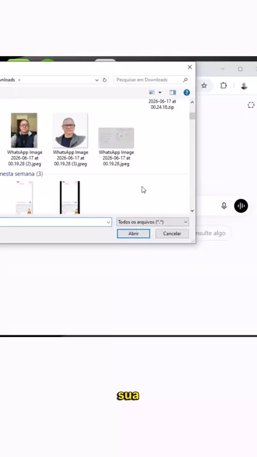
Task: Click the Cancelar button
Action: tap(172, 233)
